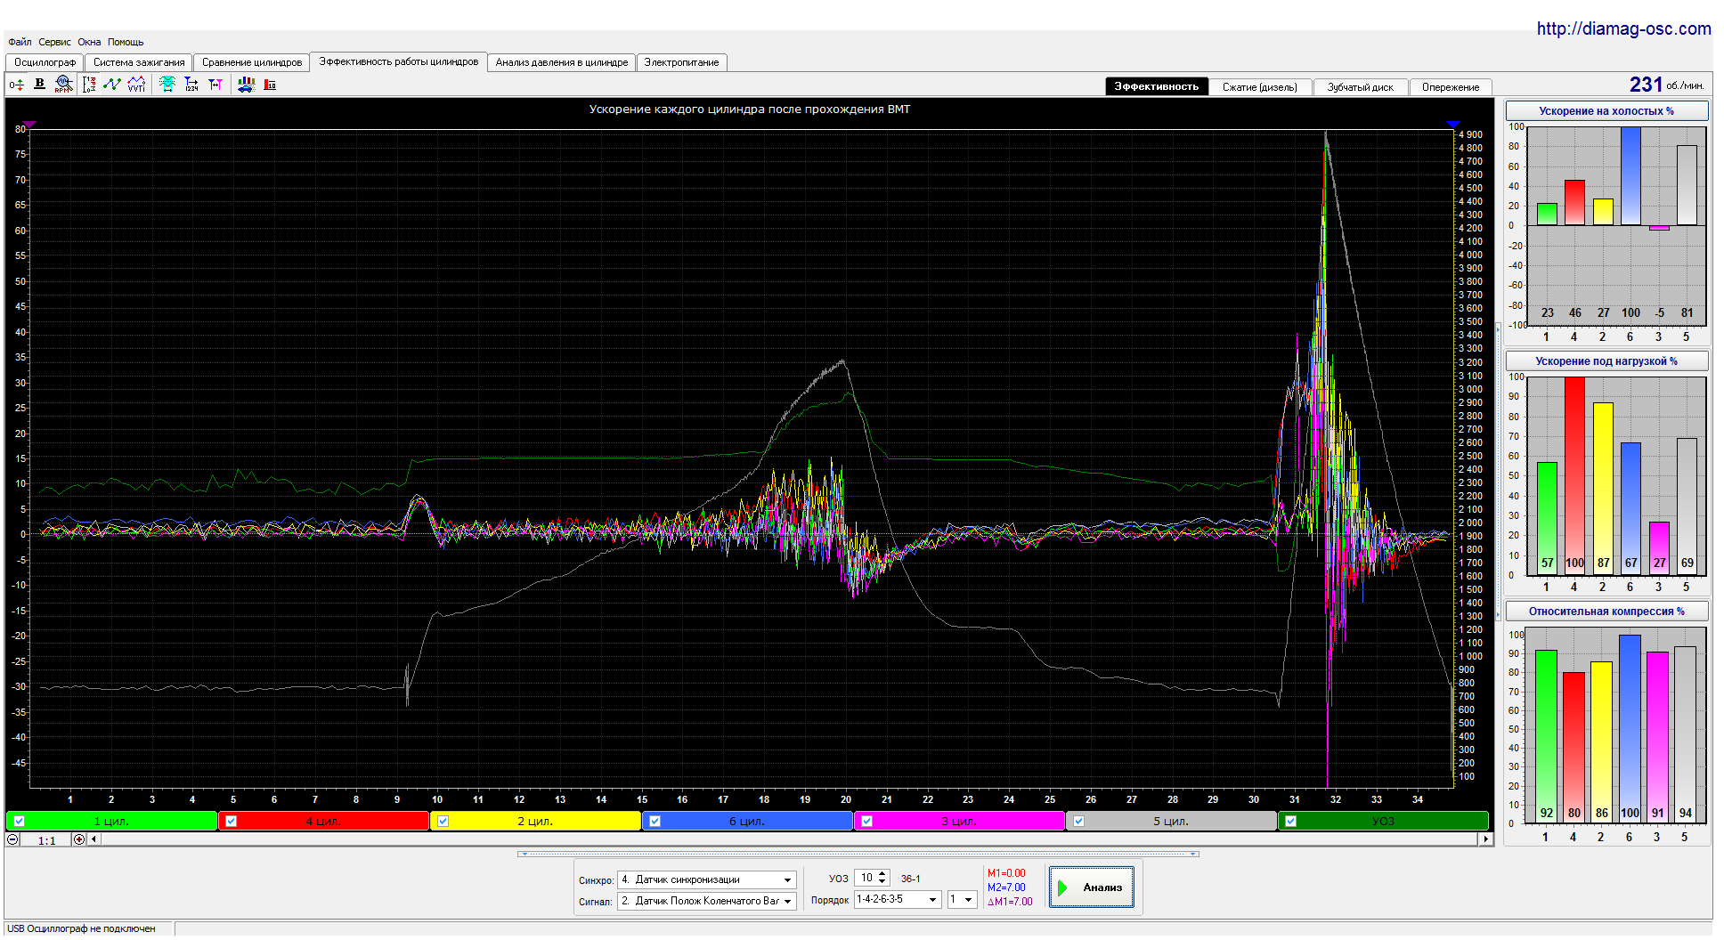Toggle the 6 цил. blue checkbox

(655, 822)
